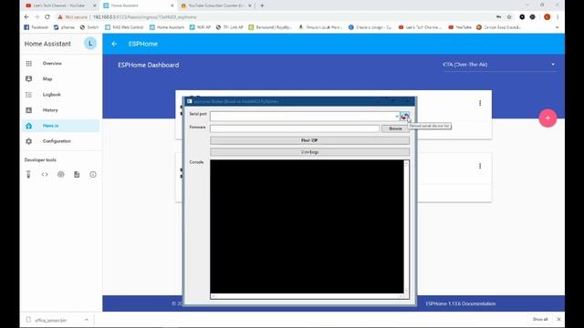Open the second node card's three-dot menu
The width and height of the screenshot is (584, 328).
[x=480, y=166]
